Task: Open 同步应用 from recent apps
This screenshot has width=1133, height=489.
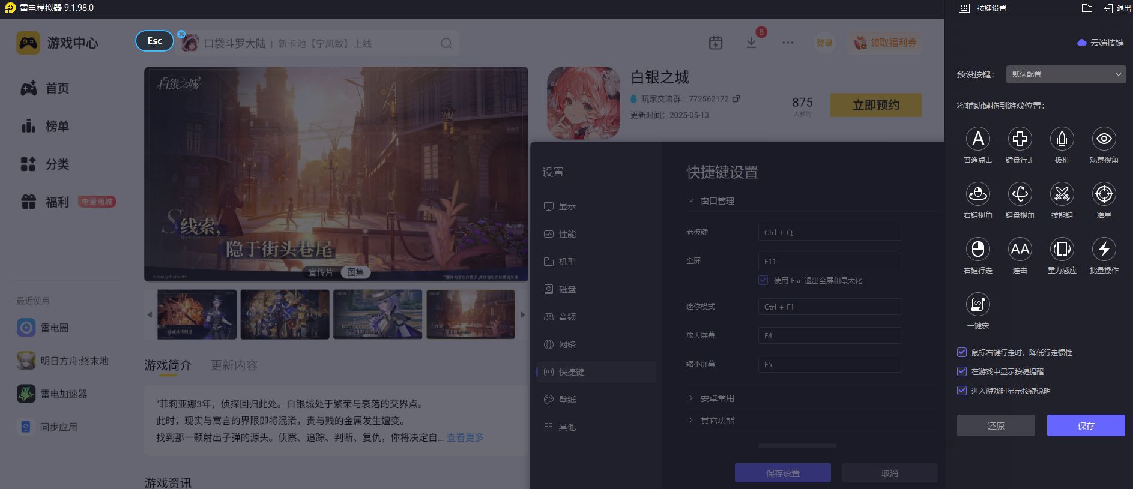Action: click(47, 427)
